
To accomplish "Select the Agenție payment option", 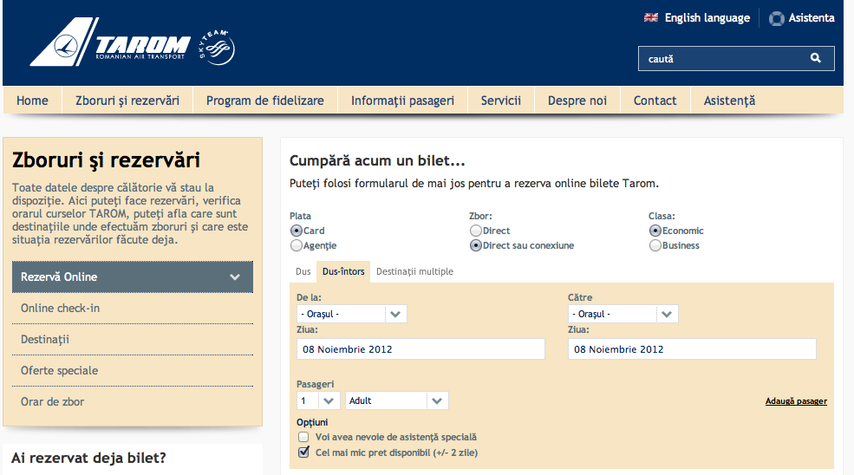I will tap(297, 245).
